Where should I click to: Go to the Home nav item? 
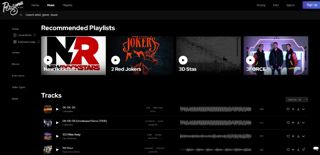pos(35,5)
